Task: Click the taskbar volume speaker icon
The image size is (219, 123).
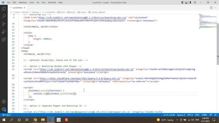Action: [192, 120]
